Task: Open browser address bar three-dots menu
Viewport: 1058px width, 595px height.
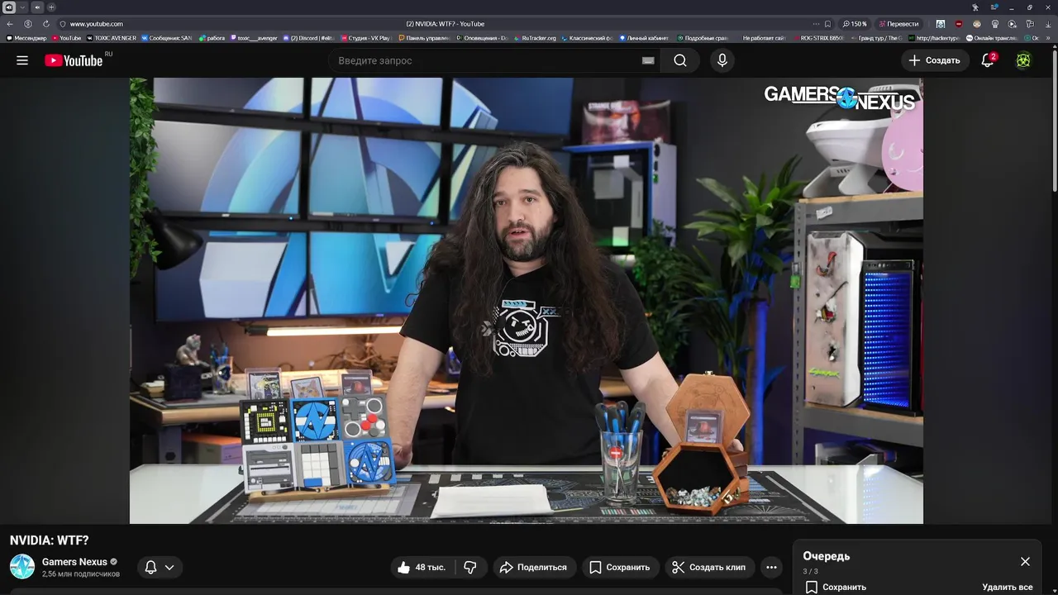Action: [x=816, y=24]
